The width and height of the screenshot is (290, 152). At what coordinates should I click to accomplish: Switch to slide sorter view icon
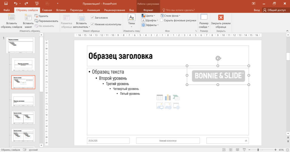tap(231, 150)
